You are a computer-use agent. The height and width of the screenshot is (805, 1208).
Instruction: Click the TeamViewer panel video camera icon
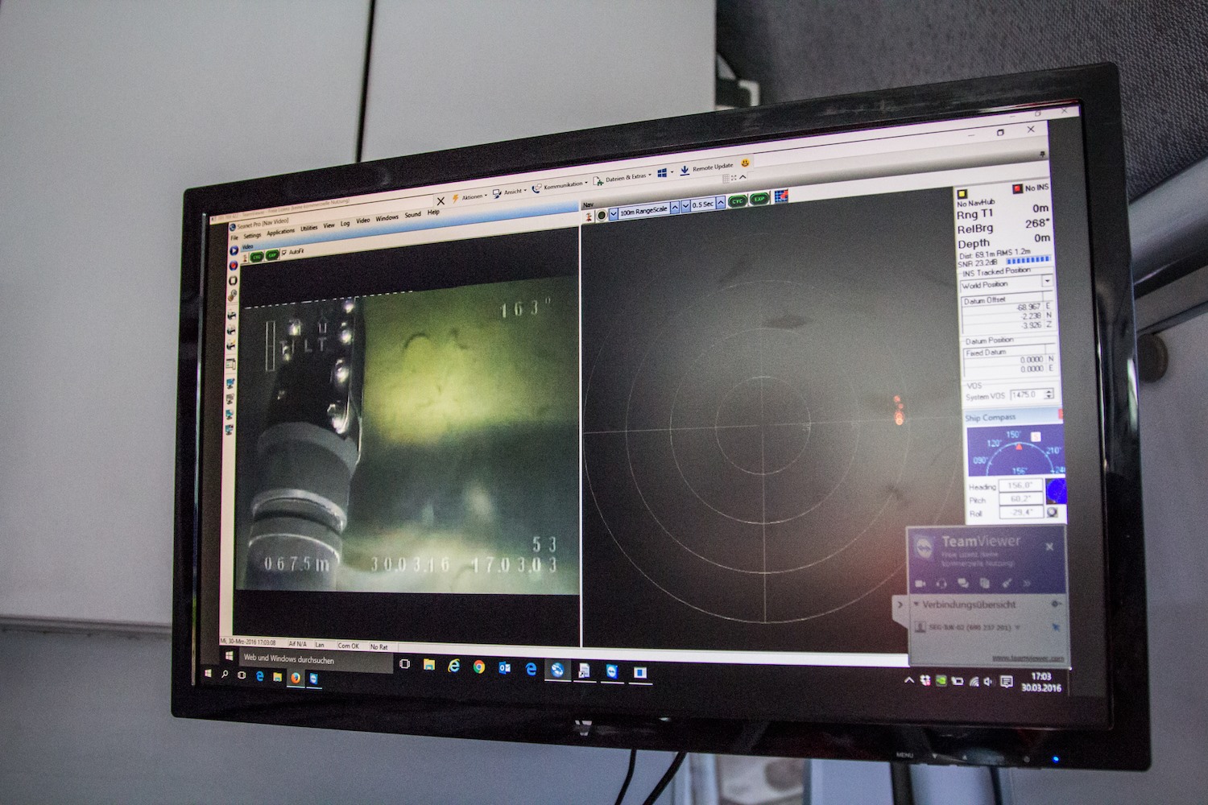pos(920,584)
